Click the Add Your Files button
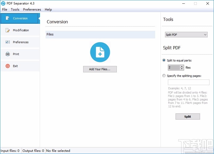 tap(100, 69)
